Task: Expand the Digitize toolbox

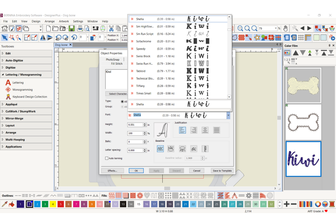Action: click(26, 67)
